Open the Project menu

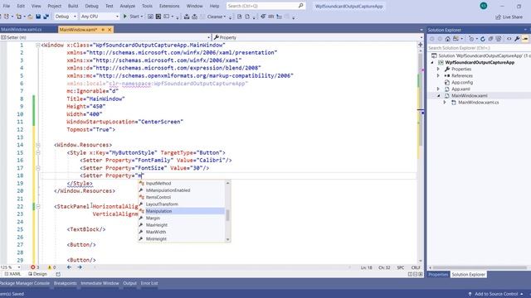click(54, 6)
